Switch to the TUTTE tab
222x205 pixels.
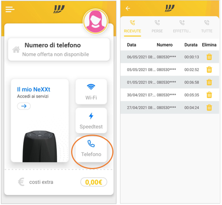click(207, 27)
